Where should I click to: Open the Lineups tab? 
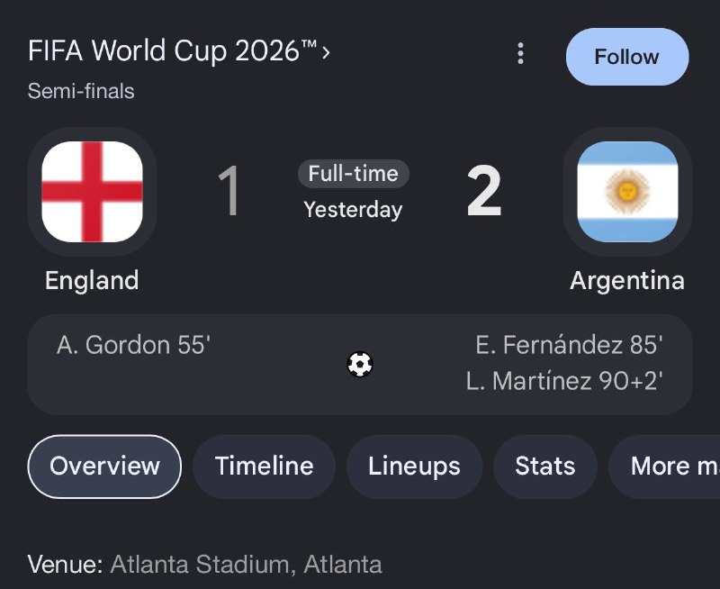click(414, 467)
